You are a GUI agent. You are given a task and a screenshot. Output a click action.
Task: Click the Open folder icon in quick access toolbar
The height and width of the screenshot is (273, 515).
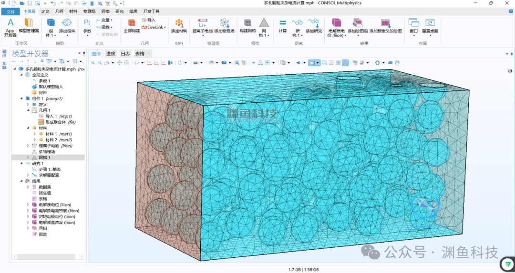22,3
